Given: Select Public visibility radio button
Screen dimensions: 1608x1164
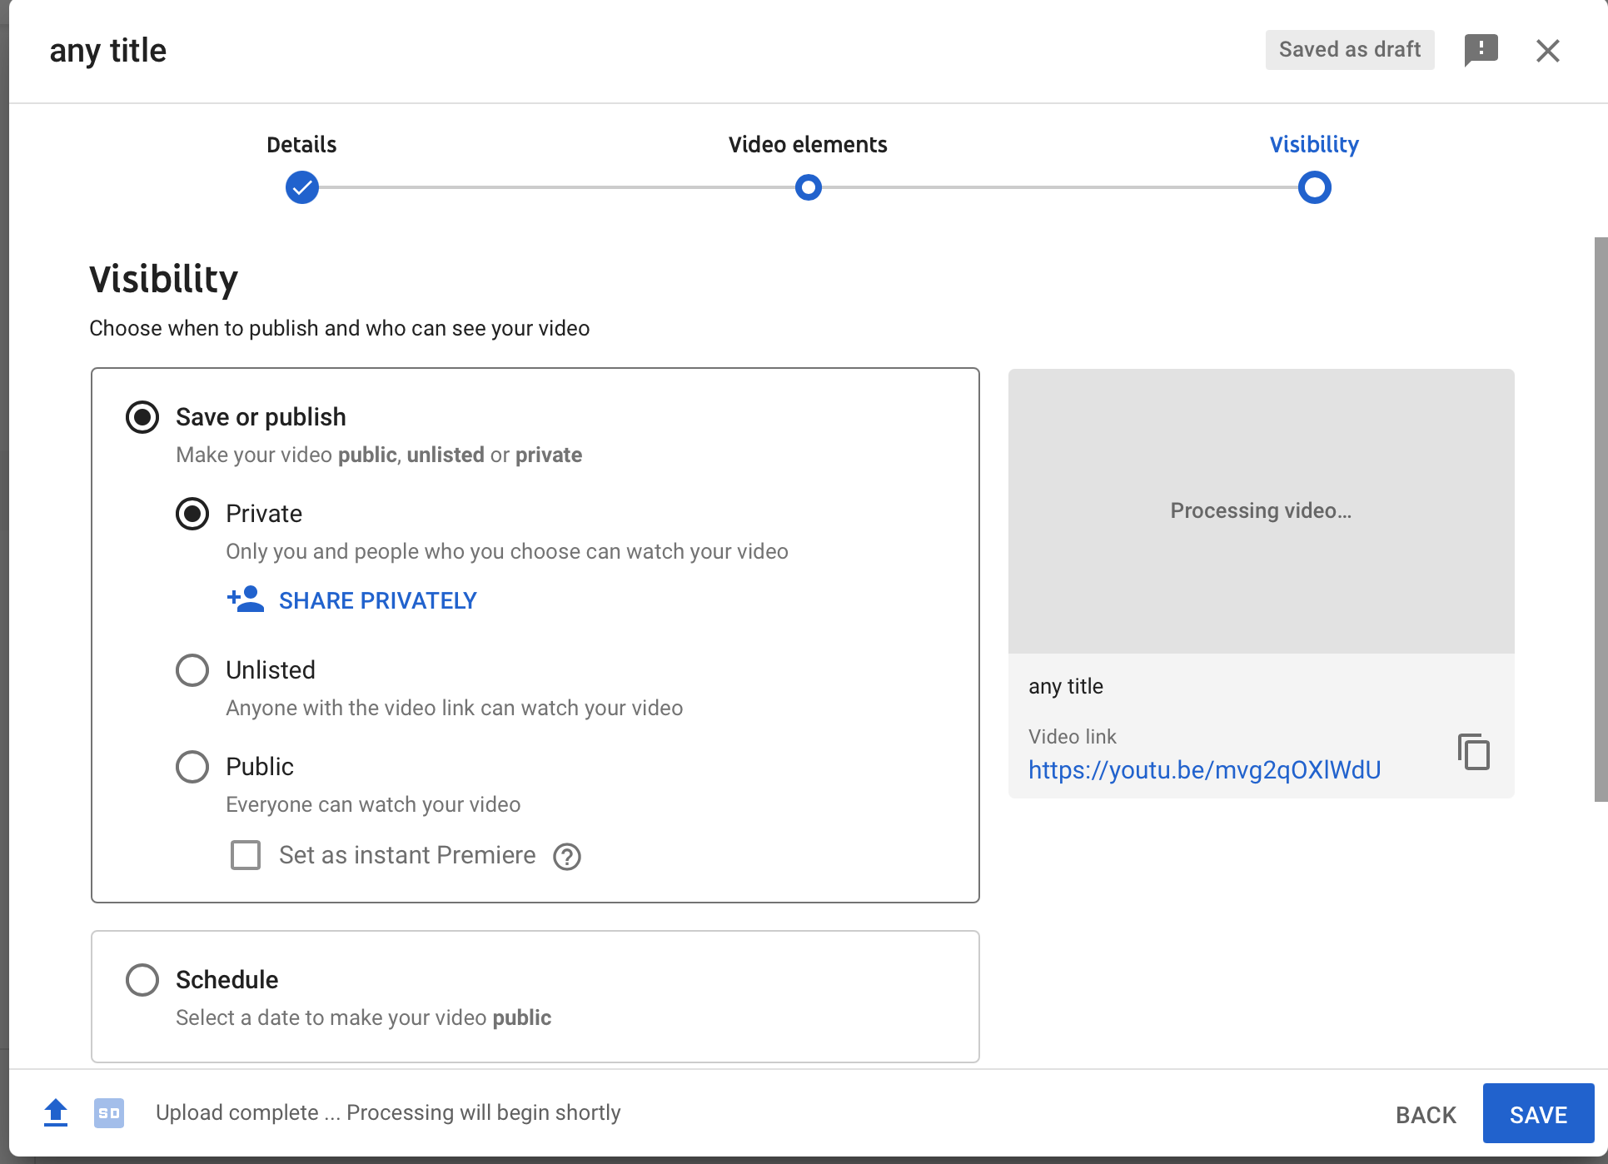Looking at the screenshot, I should 192,767.
